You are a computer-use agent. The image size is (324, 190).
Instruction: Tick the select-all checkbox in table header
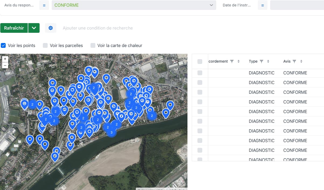click(x=200, y=62)
